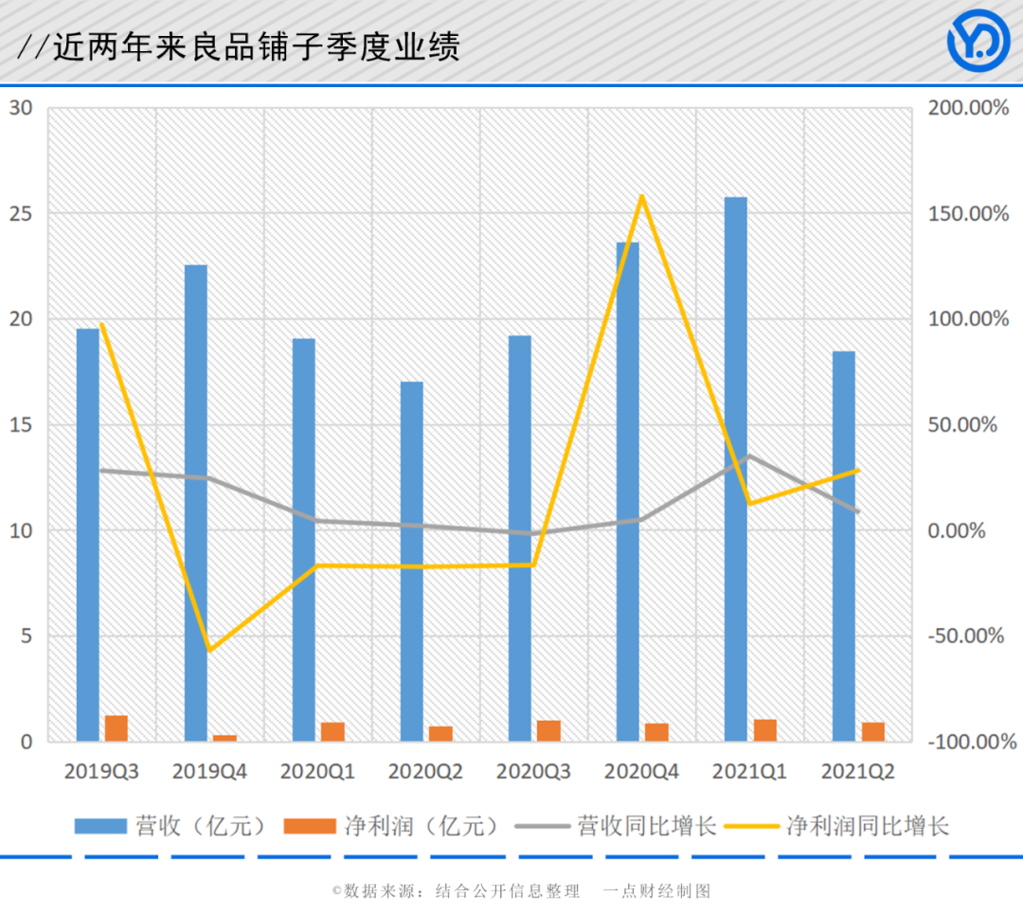Viewport: 1023px width, 915px height.
Task: Click the orange profit bar for 2021Q1
Action: (x=765, y=730)
